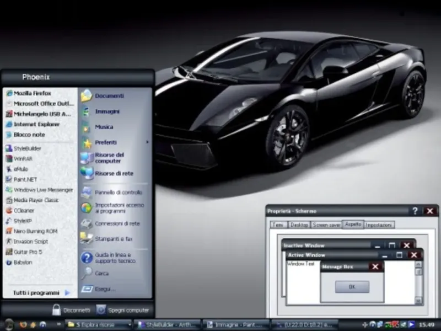Screen dimensions: 441x331
Task: Start WinRAR from the programs list
Action: tap(23, 158)
